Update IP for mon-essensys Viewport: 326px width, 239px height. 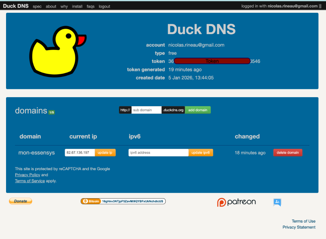pos(105,152)
